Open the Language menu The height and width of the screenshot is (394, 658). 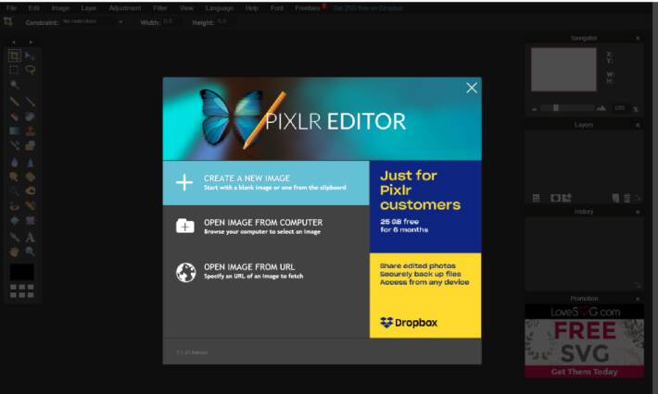(x=220, y=8)
